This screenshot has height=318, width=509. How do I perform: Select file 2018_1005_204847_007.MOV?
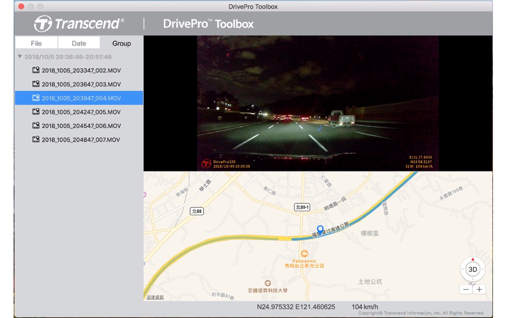point(79,140)
